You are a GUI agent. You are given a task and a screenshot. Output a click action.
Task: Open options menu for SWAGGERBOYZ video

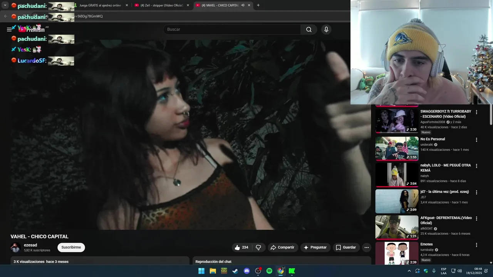(476, 112)
